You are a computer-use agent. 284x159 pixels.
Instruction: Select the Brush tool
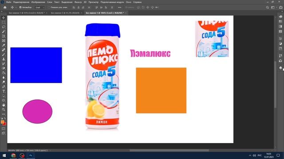coord(4,54)
